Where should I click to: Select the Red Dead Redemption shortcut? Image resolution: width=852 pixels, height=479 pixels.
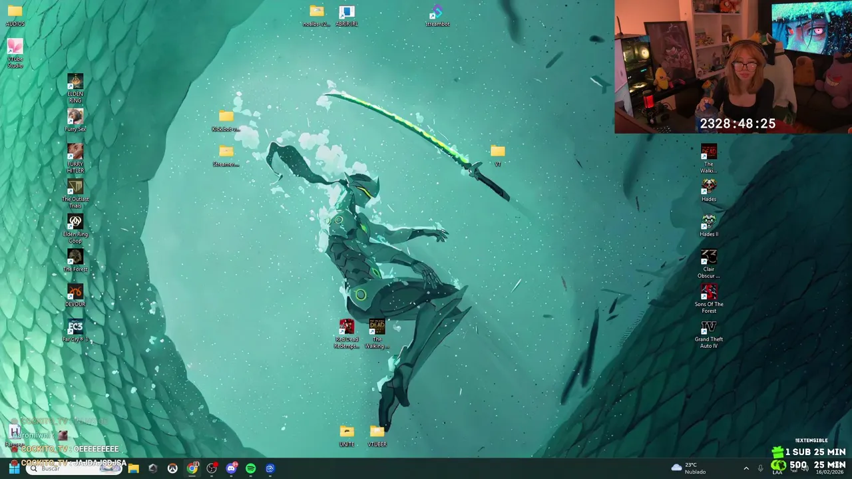347,334
